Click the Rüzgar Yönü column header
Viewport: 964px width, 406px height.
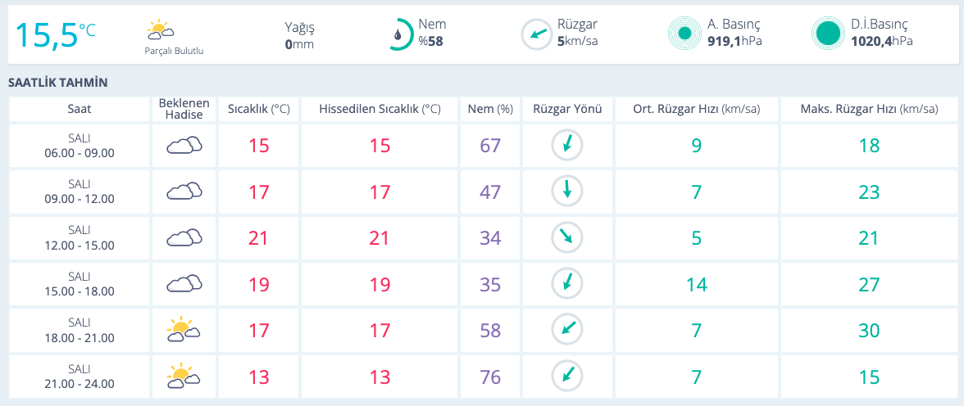(x=567, y=109)
